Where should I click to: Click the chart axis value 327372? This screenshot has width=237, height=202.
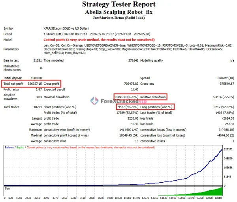[x=228, y=149]
